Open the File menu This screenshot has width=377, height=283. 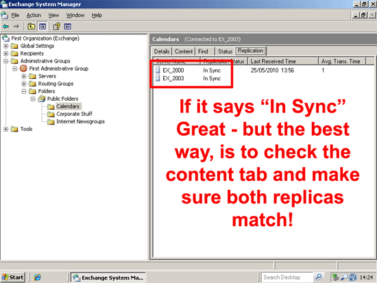[15, 15]
